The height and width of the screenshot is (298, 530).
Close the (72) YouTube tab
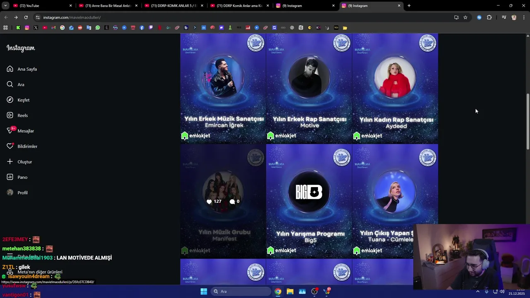70,6
